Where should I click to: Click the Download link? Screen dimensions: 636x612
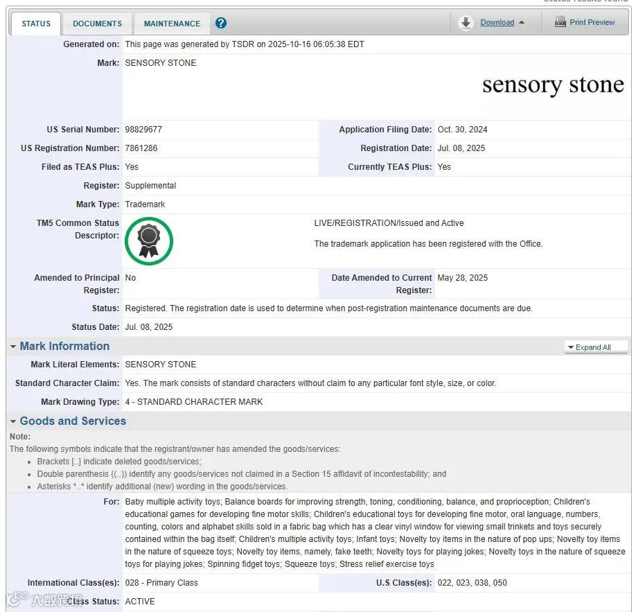497,22
